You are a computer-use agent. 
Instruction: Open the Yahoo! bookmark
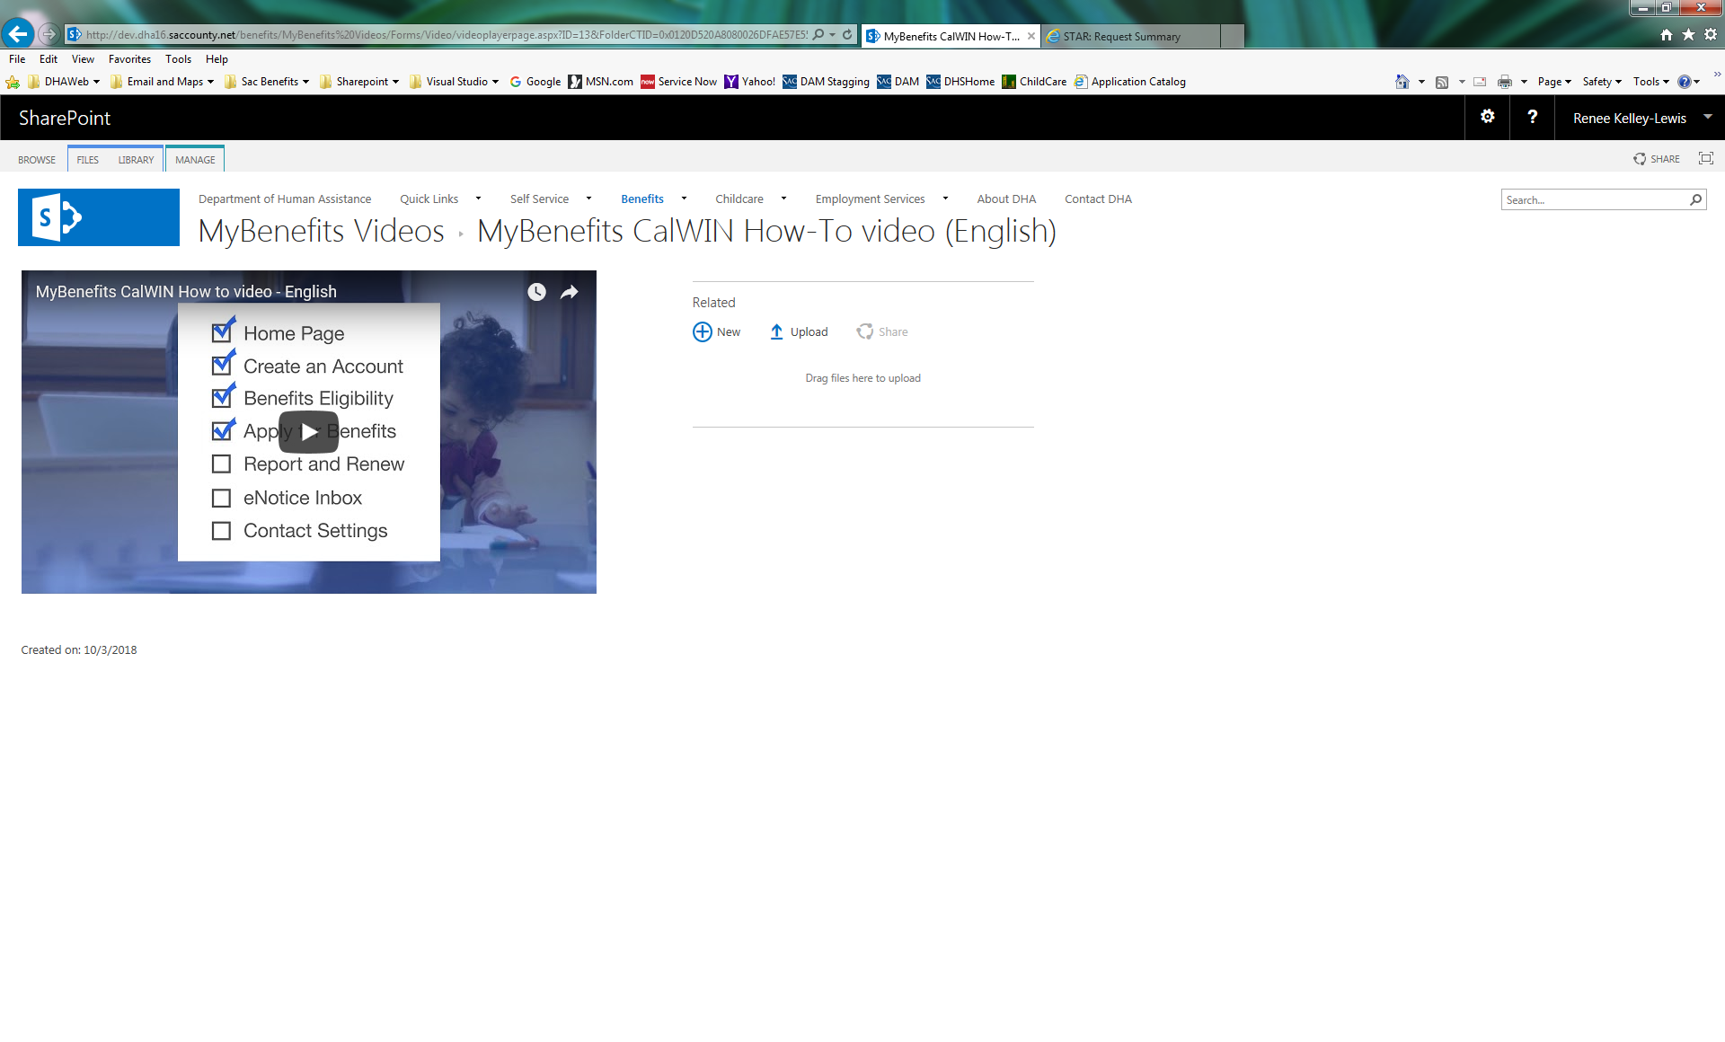coord(749,82)
